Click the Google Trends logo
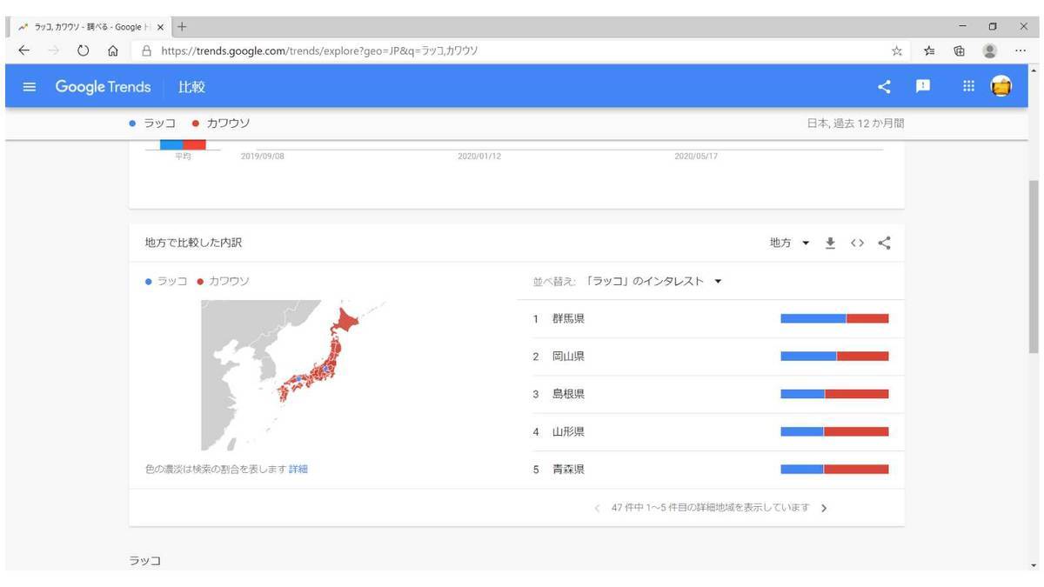Viewport: 1044px width, 587px height. [103, 87]
